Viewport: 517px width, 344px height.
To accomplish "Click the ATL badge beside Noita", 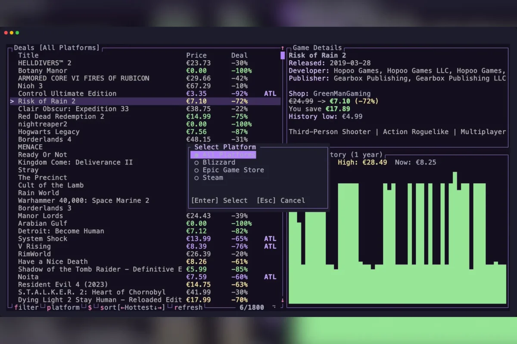I will click(270, 277).
